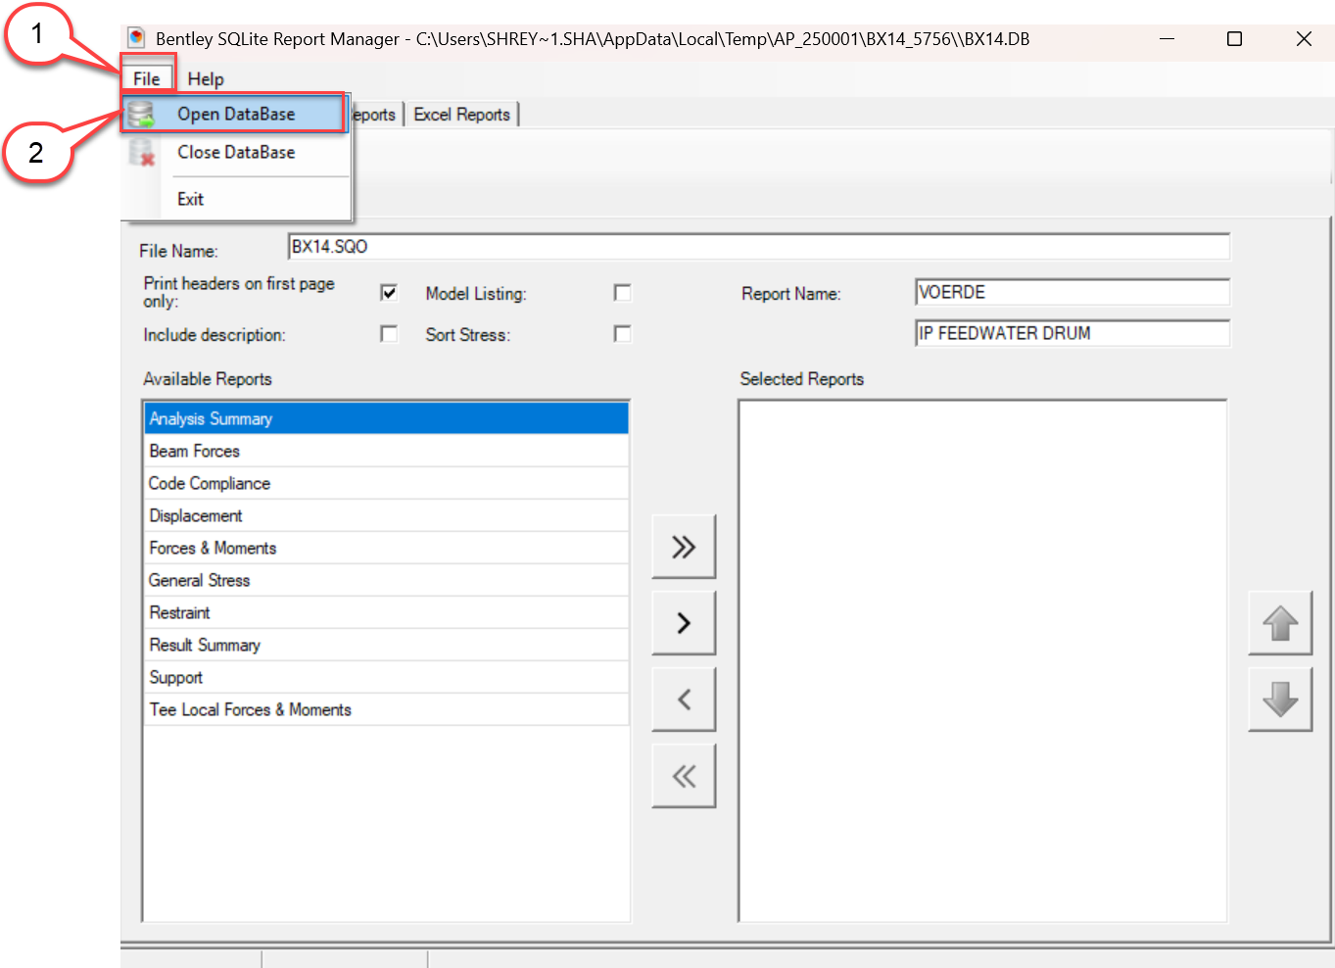Image resolution: width=1335 pixels, height=968 pixels.
Task: Move selected report up with up arrow
Action: click(1280, 623)
